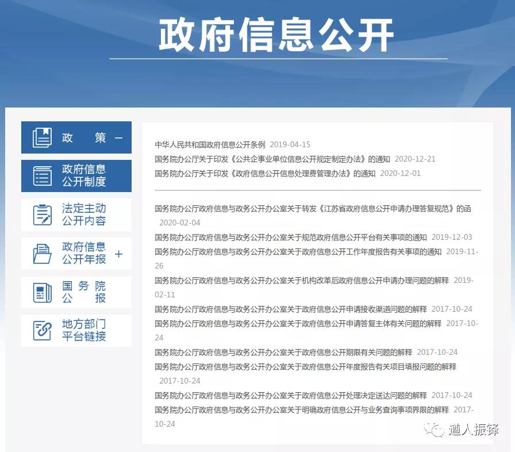The width and height of the screenshot is (515, 452).
Task: Expand 政府信息公开年报 via plus sign
Action: (x=119, y=253)
